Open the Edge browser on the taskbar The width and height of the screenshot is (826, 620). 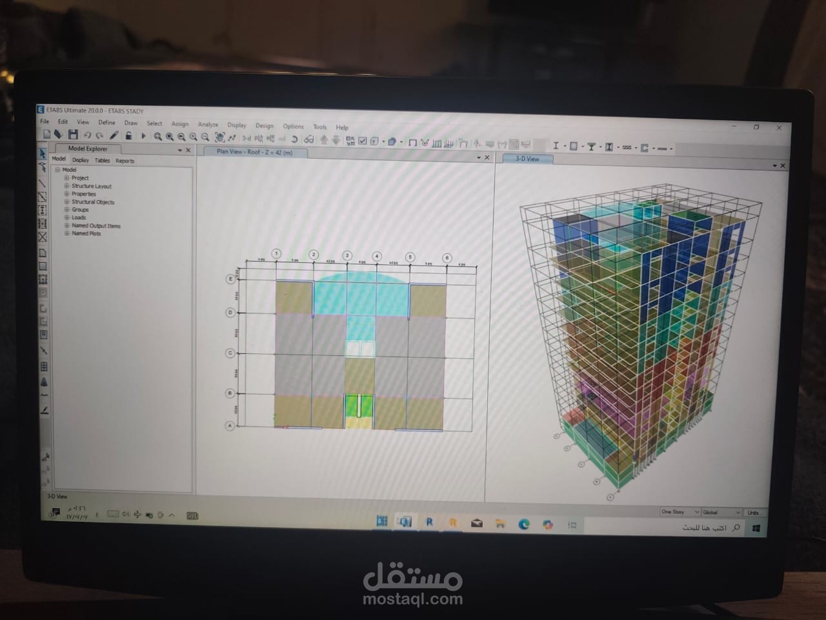[x=523, y=522]
